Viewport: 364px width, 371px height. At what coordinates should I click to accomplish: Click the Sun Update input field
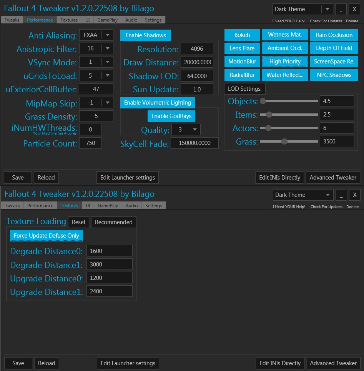pos(197,90)
